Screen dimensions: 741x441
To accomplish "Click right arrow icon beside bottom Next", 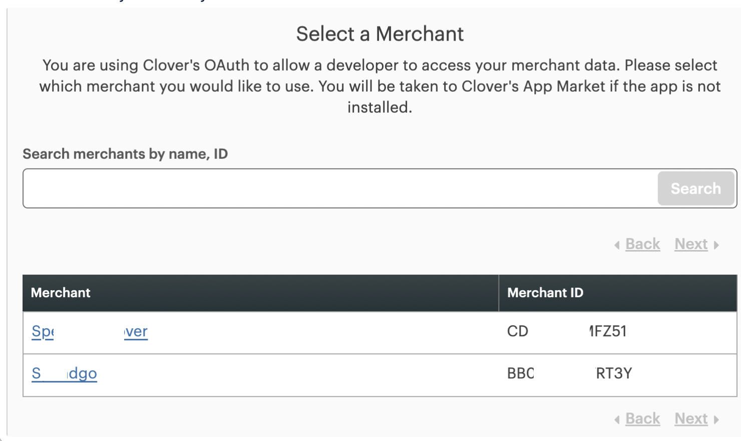I will point(716,419).
